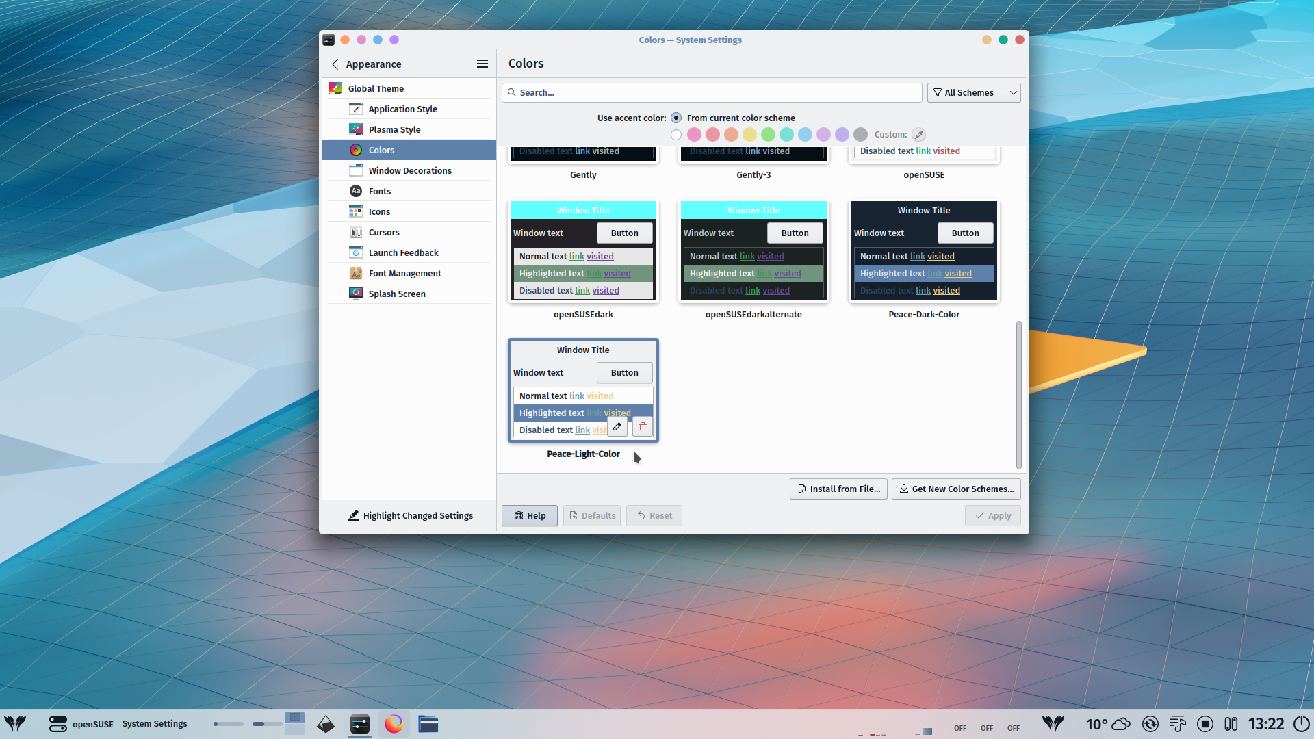Viewport: 1314px width, 739px height.
Task: Open the Global Theme settings icon
Action: [335, 88]
